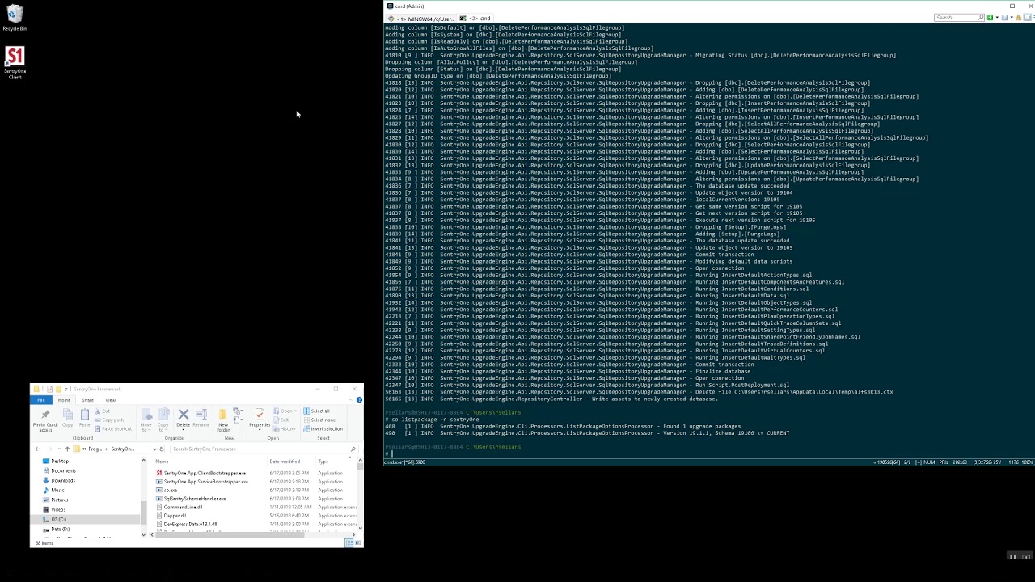
Task: Click the Delete X icon in Organize group
Action: pos(183,414)
